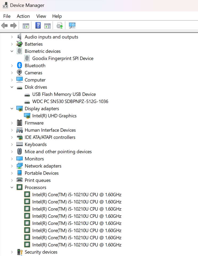This screenshot has width=198, height=256.
Task: Expand Audio inputs and outputs
Action: pos(12,37)
